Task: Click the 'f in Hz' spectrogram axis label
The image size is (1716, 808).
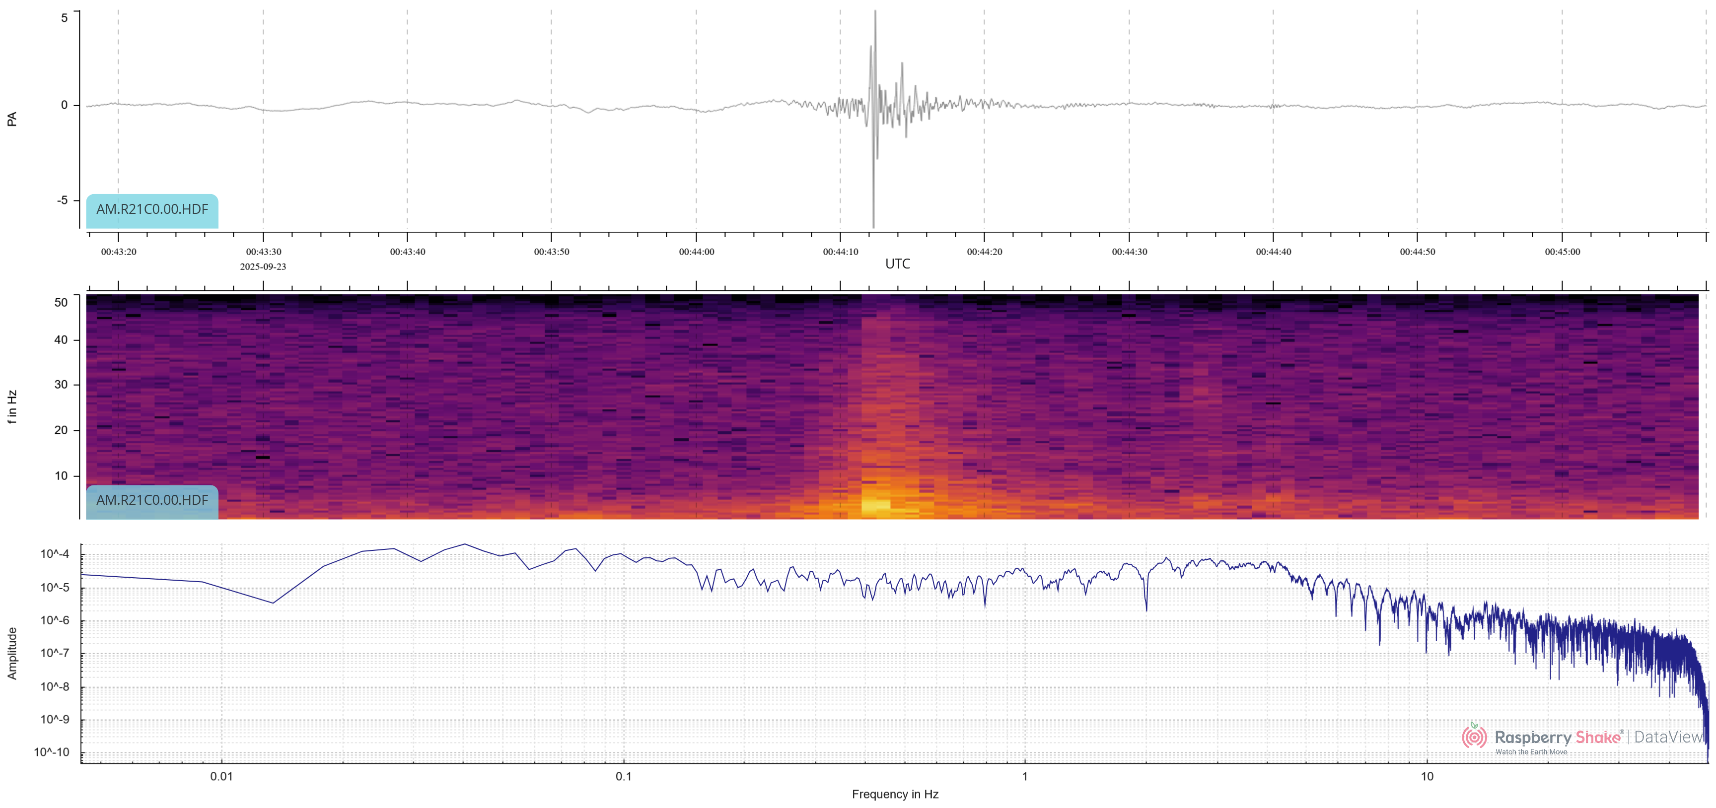Action: point(12,407)
